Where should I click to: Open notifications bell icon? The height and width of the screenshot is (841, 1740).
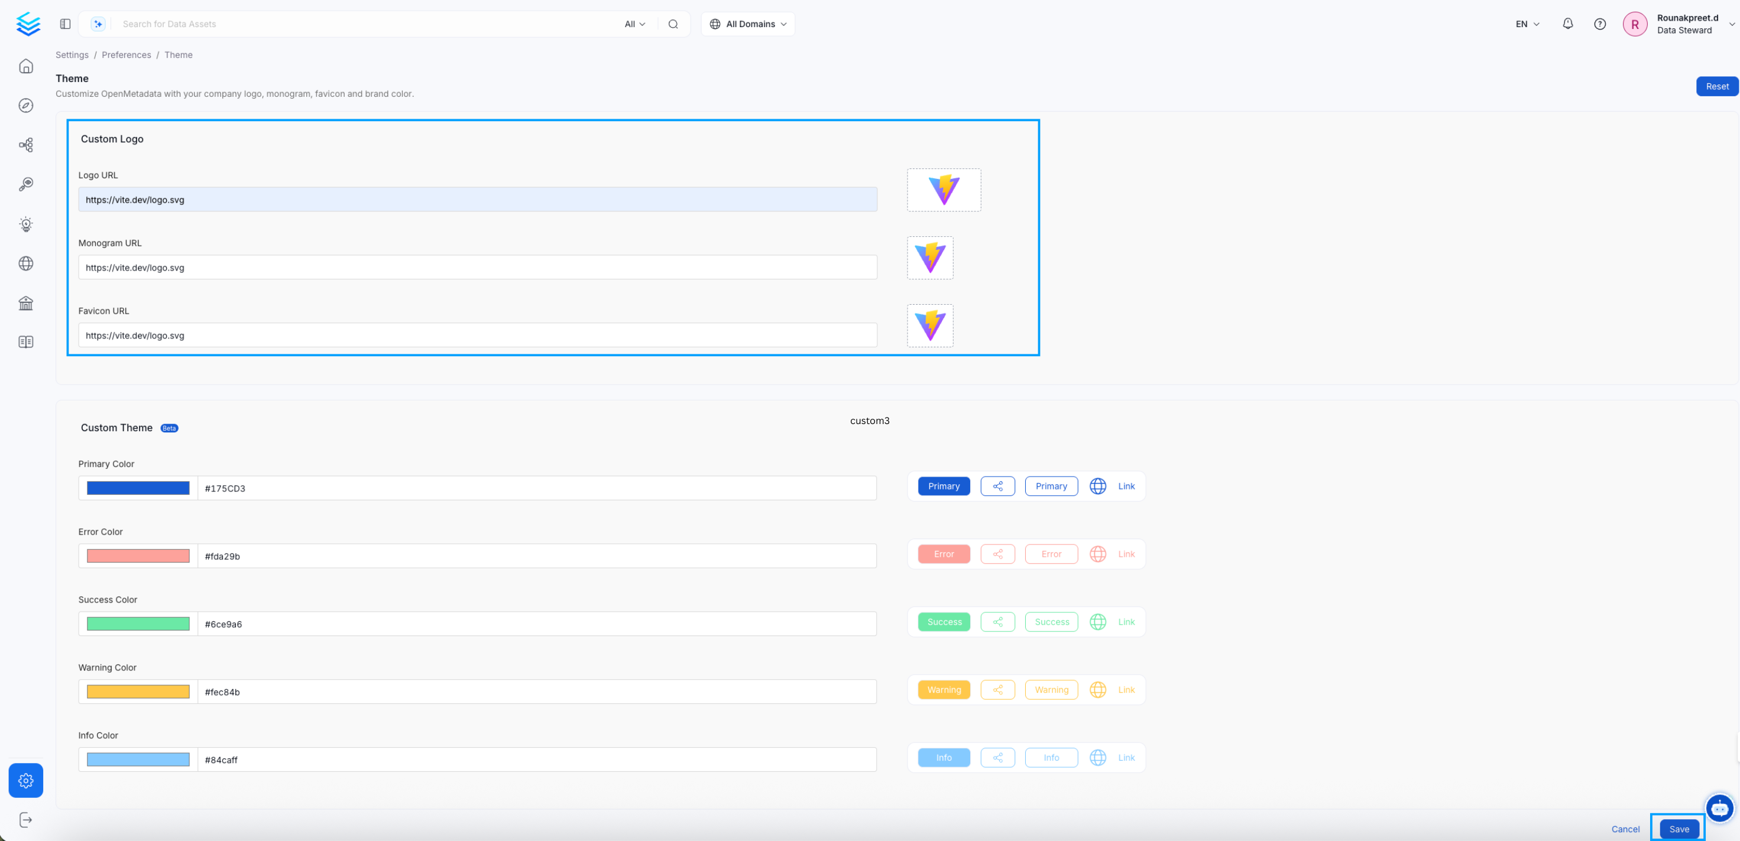point(1568,24)
